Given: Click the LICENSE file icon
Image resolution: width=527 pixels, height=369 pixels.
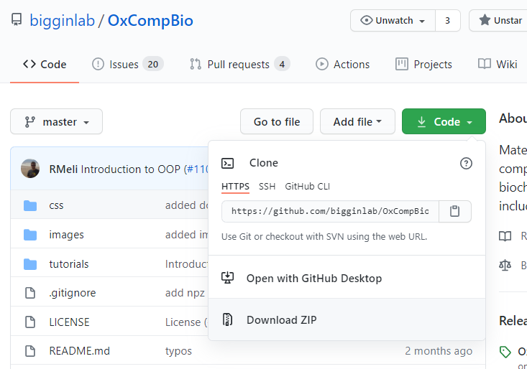Looking at the screenshot, I should click(x=30, y=322).
